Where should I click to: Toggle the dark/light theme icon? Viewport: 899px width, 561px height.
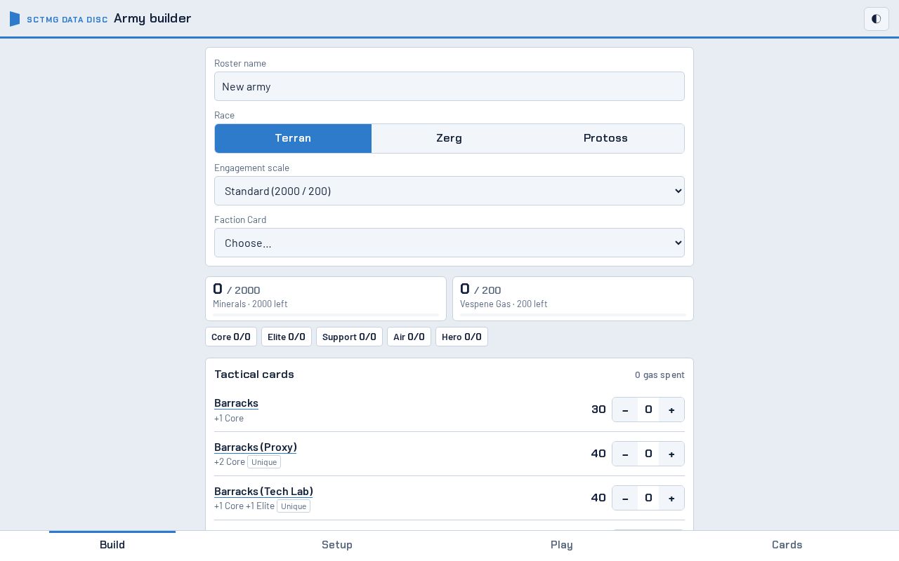coord(877,19)
